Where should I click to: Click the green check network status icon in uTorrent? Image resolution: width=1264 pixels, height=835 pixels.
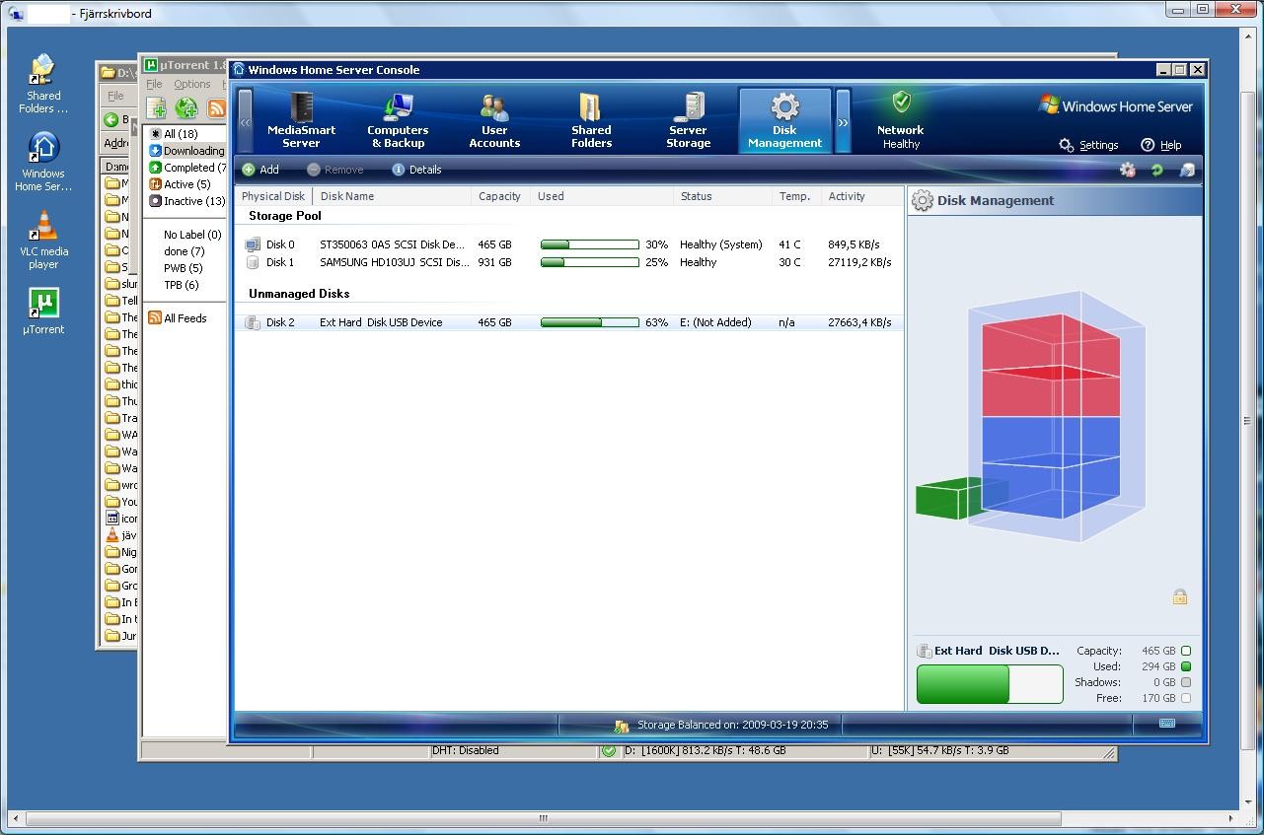click(x=609, y=751)
